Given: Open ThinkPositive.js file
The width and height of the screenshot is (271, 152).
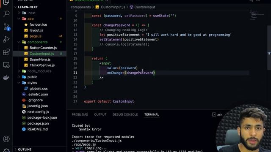Looking at the screenshot, I should 42,65.
